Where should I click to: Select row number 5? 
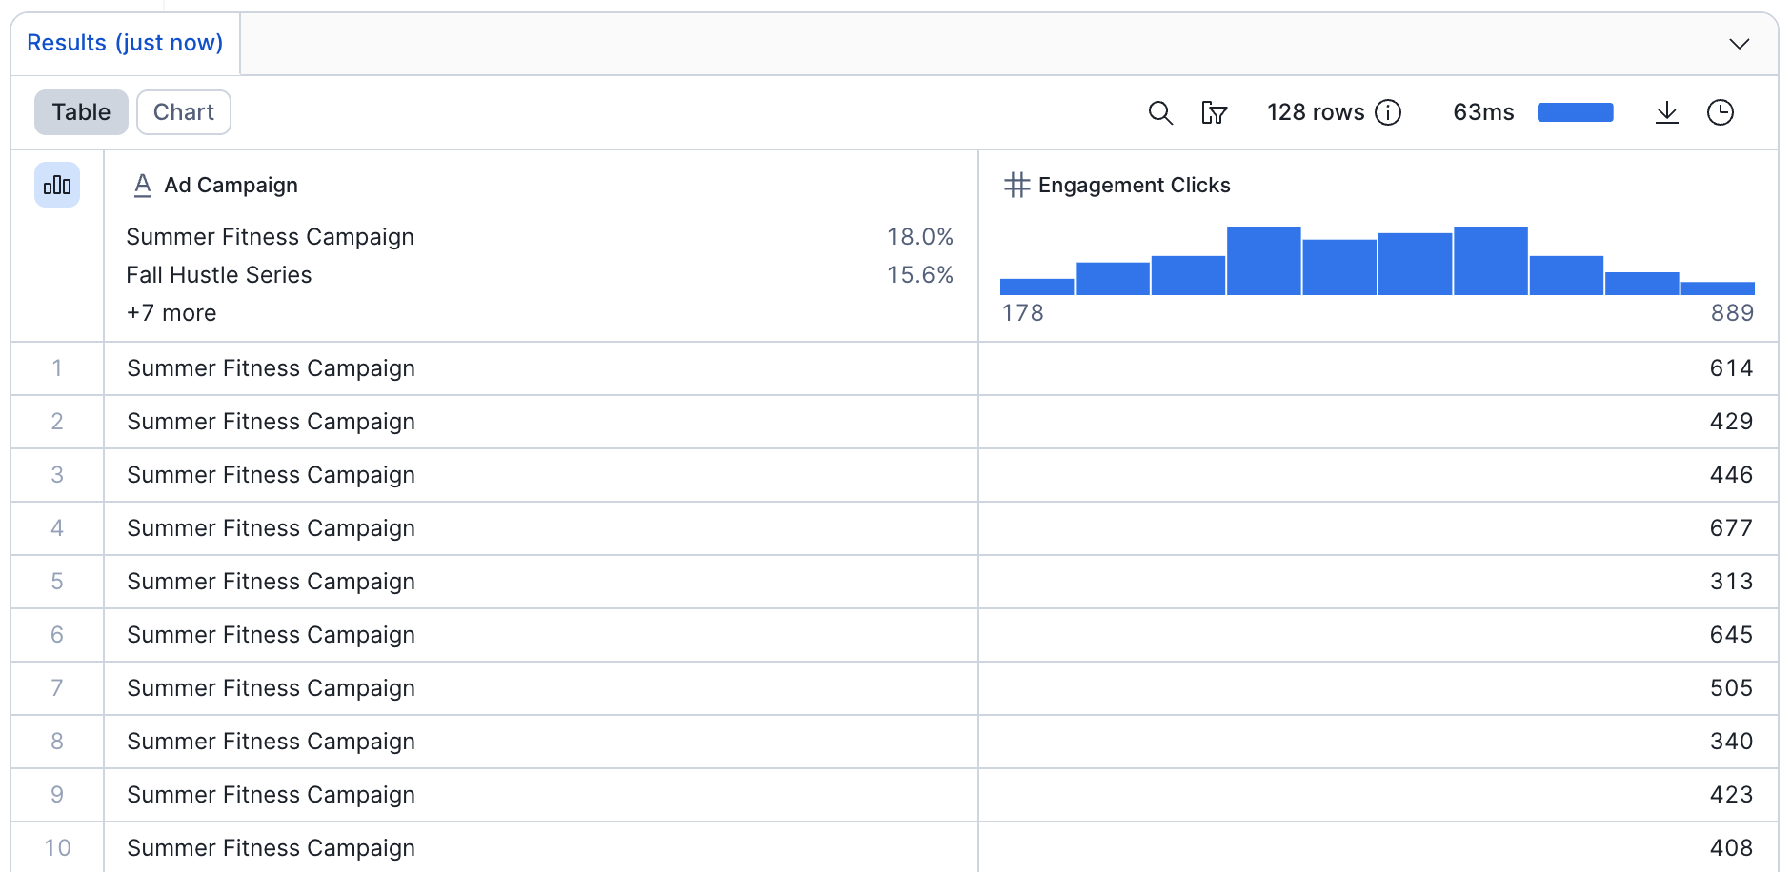[x=57, y=582]
